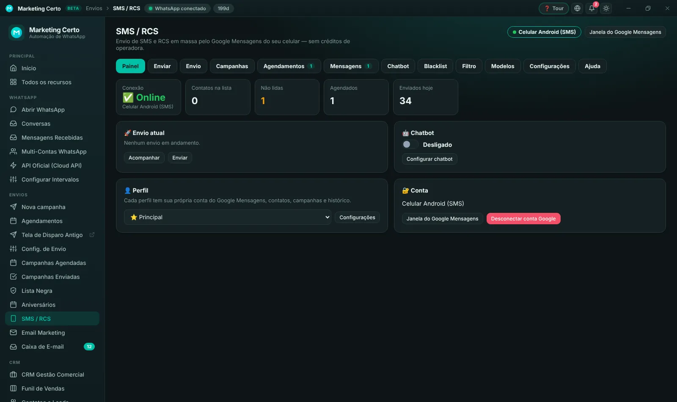This screenshot has height=402, width=677.
Task: Click the Nova campanha paper plane icon
Action: click(x=14, y=207)
